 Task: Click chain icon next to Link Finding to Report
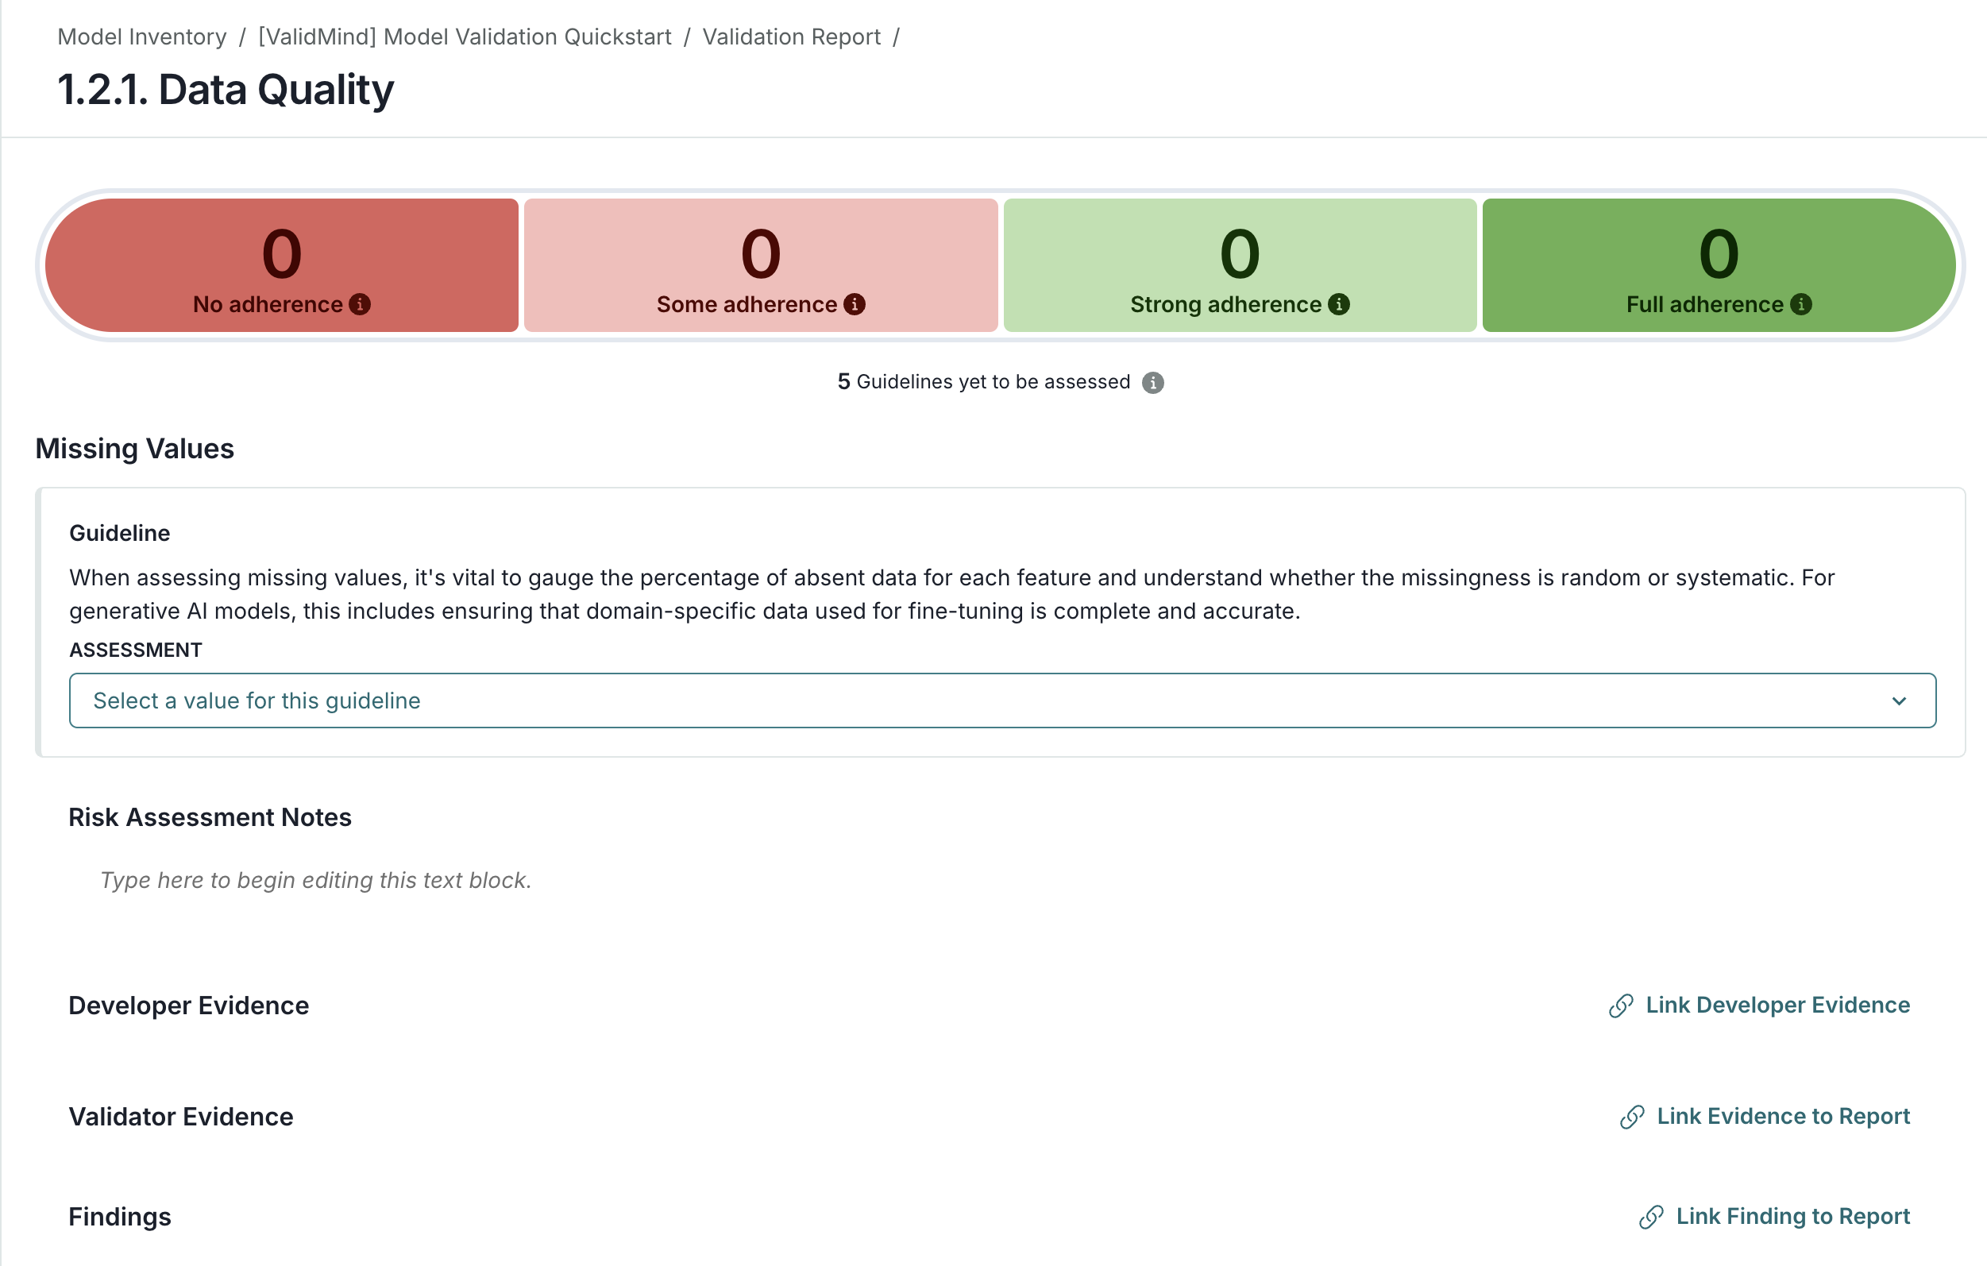[x=1650, y=1217]
